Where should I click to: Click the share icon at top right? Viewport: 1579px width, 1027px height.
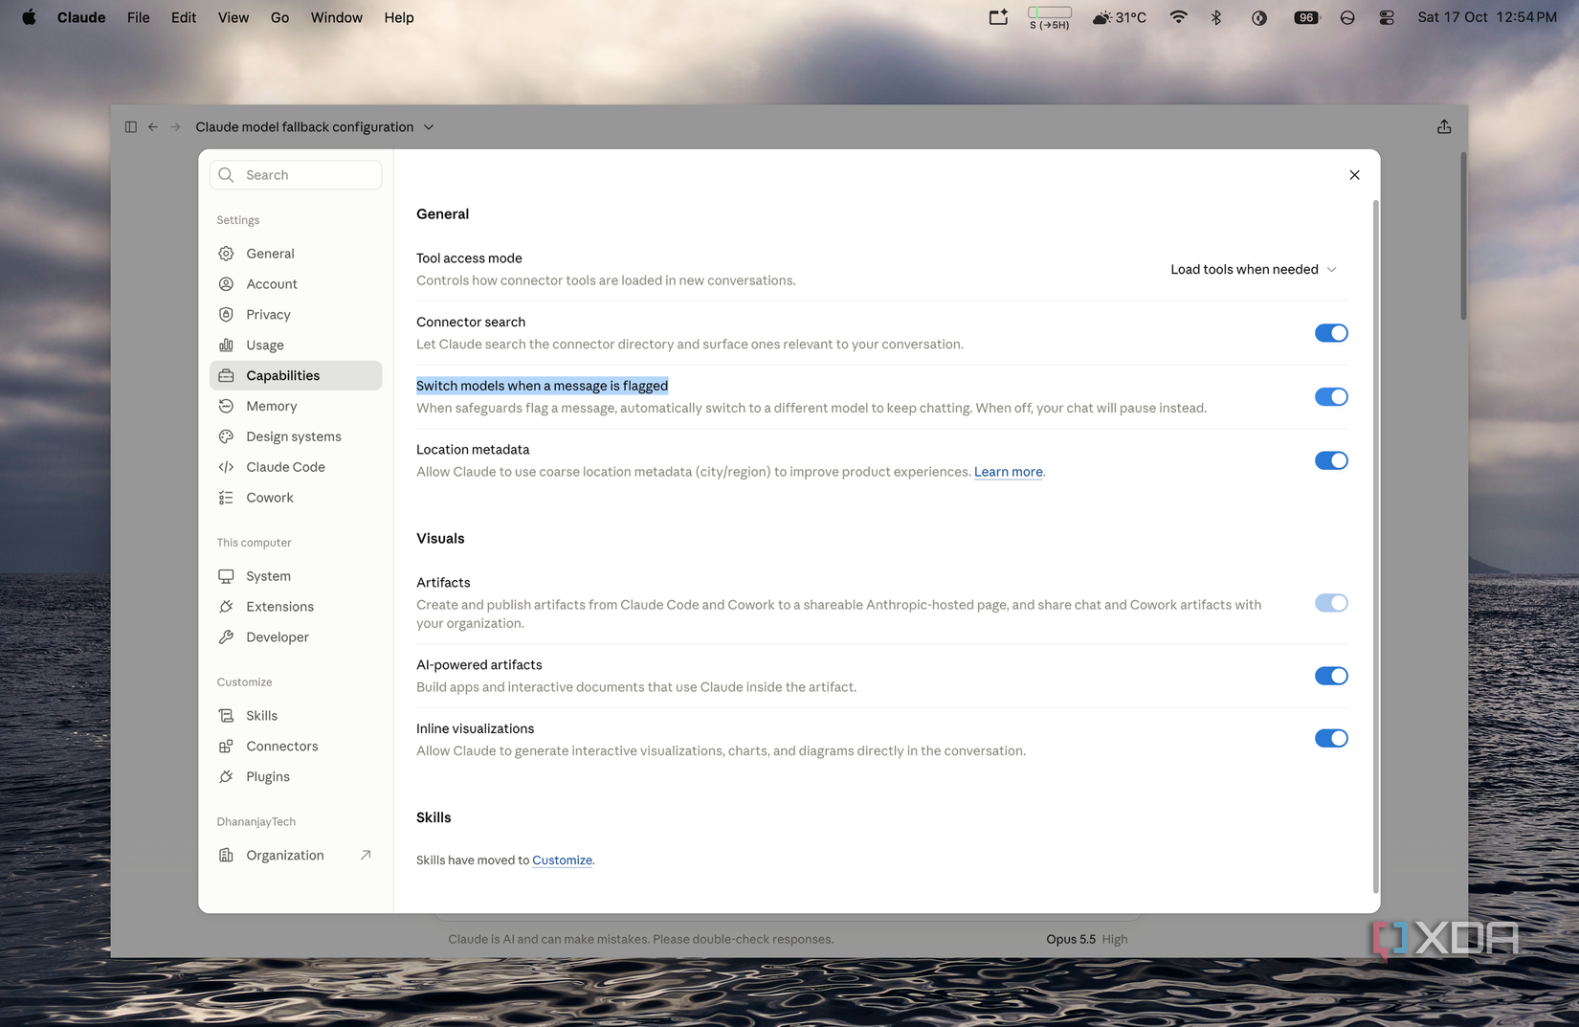coord(1444,126)
